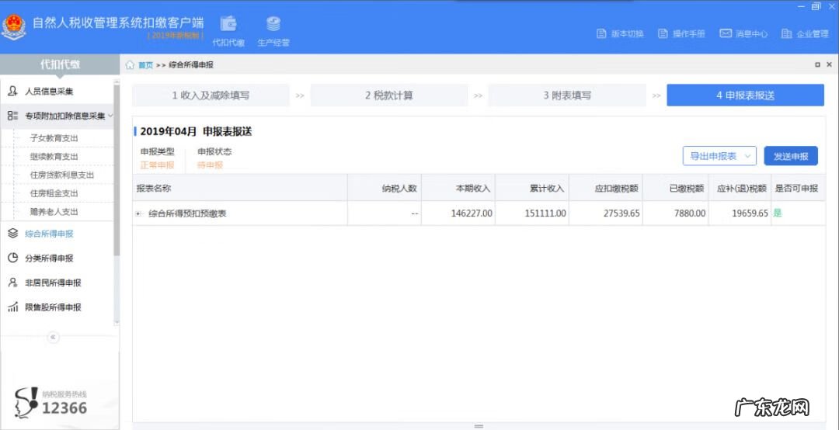The image size is (839, 430).
Task: Click the 分类所得申报 pie icon
Action: point(13,258)
